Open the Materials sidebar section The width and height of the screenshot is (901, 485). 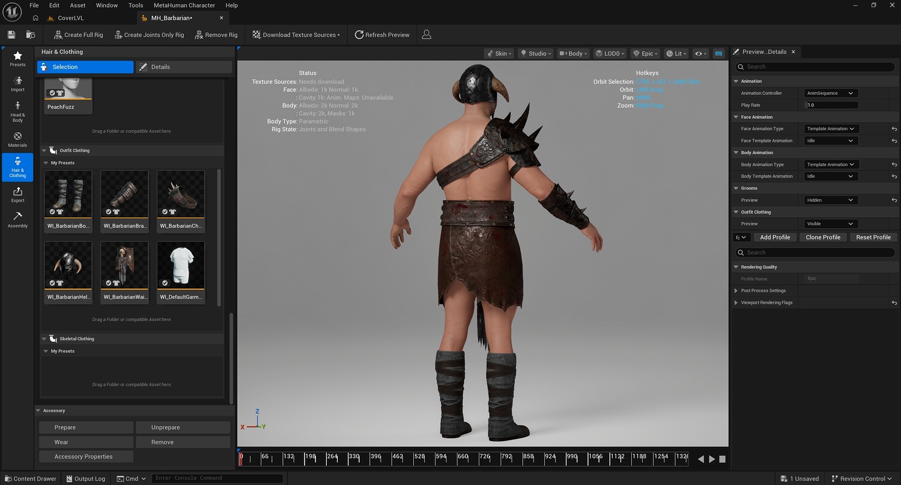click(17, 140)
